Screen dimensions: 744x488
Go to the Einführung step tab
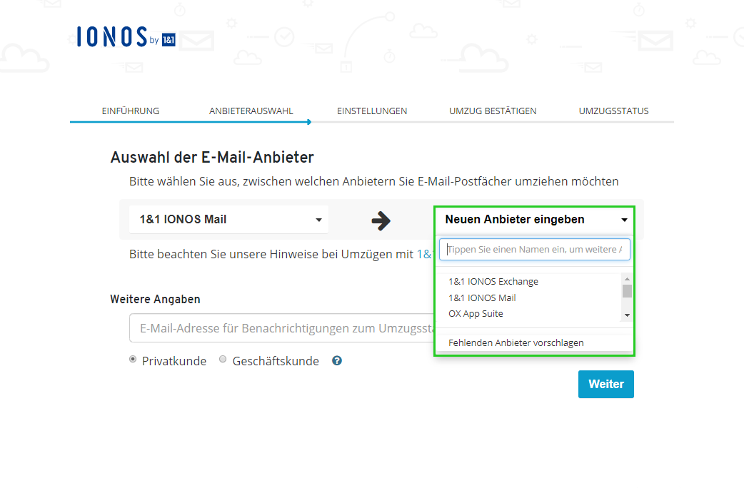click(131, 111)
